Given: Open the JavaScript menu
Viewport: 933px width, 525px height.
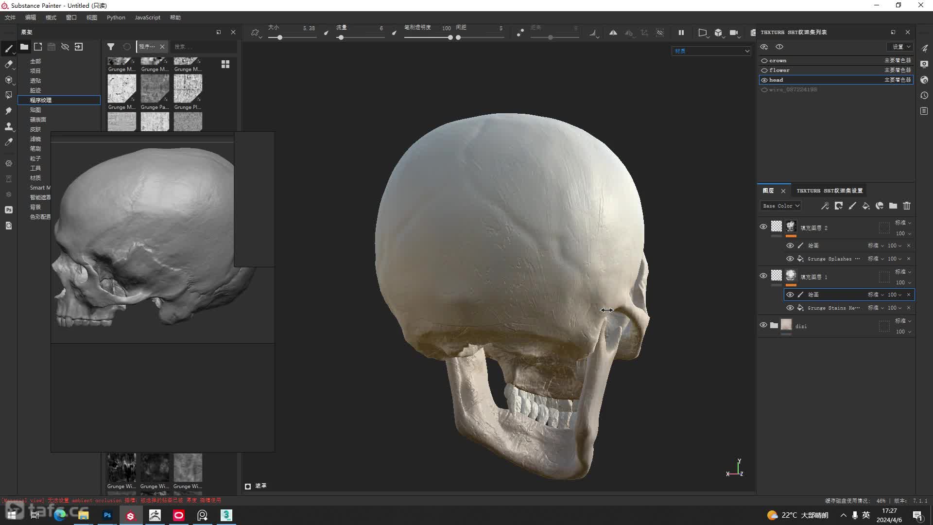Looking at the screenshot, I should 147,17.
